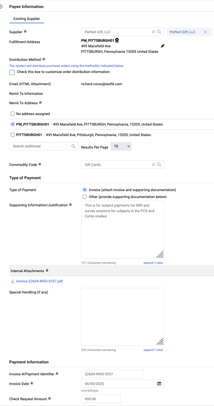The width and height of the screenshot is (214, 406).
Task: Open invoice-22604-4903-9337.pdf attachment link
Action: [40, 281]
